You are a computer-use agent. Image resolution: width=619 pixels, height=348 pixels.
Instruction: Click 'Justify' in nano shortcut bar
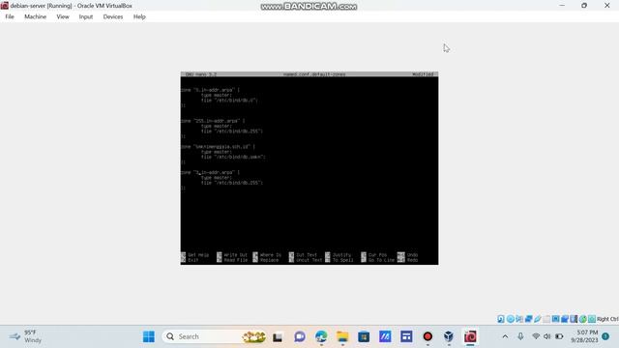pyautogui.click(x=341, y=255)
